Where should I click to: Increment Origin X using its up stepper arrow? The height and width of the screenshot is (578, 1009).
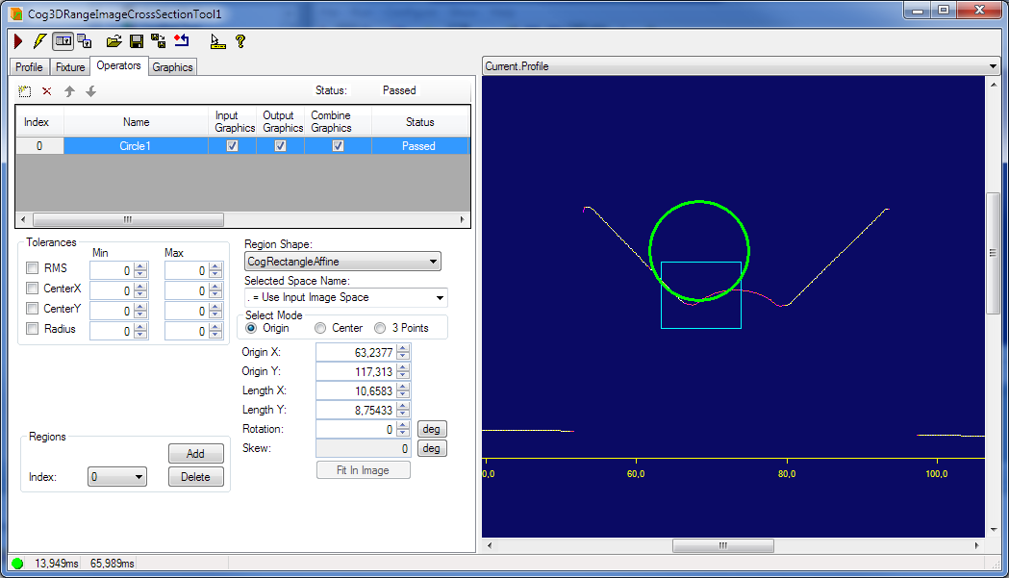(403, 348)
